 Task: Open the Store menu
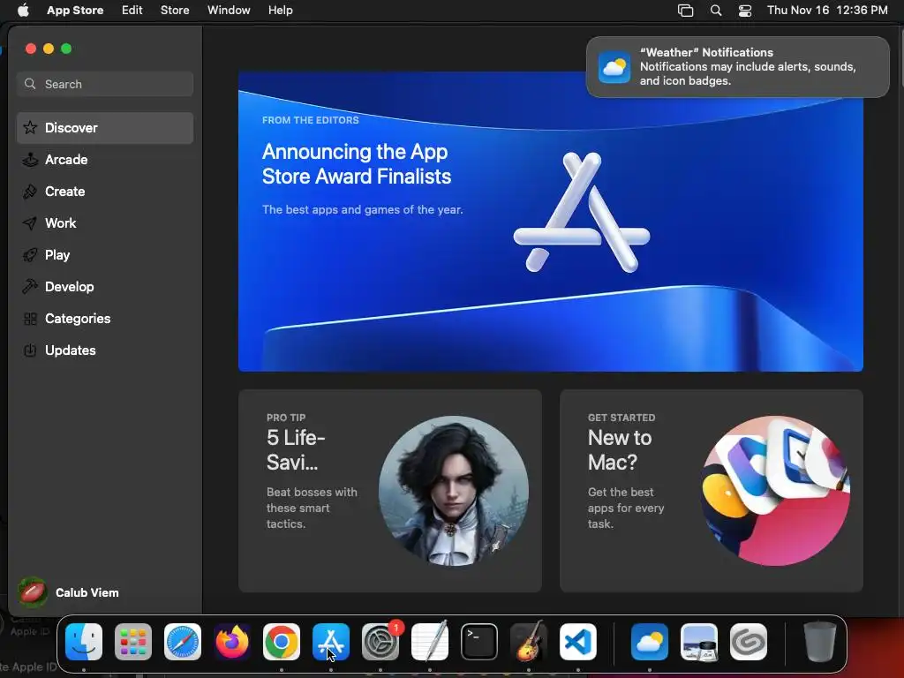175,11
